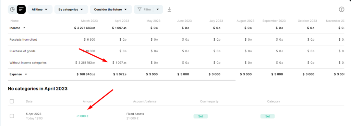Screen dimensions: 351x126
Task: Click the $1 097.45 April uncategorized income cell
Action: tap(120, 63)
